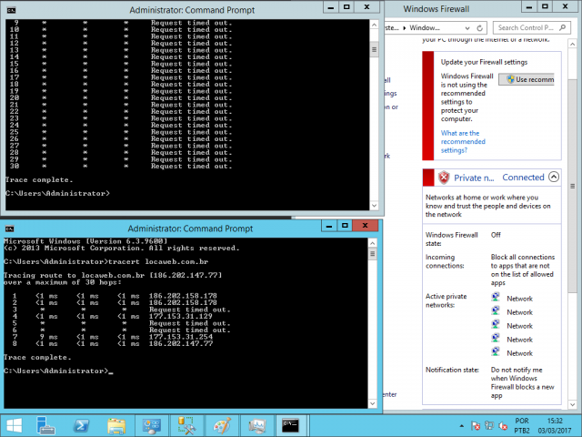
Task: Click the first Network icon in active networks
Action: tap(496, 298)
